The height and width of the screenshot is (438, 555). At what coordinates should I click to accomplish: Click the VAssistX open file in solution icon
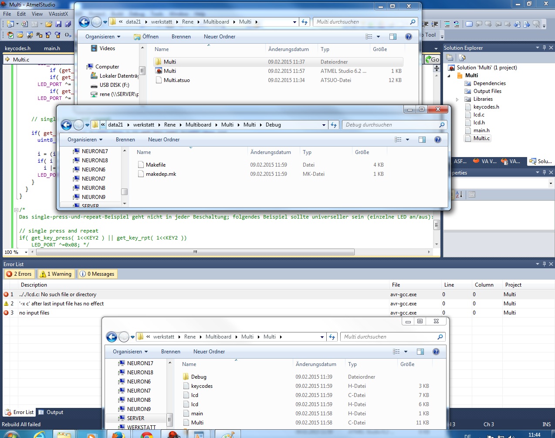coord(20,35)
